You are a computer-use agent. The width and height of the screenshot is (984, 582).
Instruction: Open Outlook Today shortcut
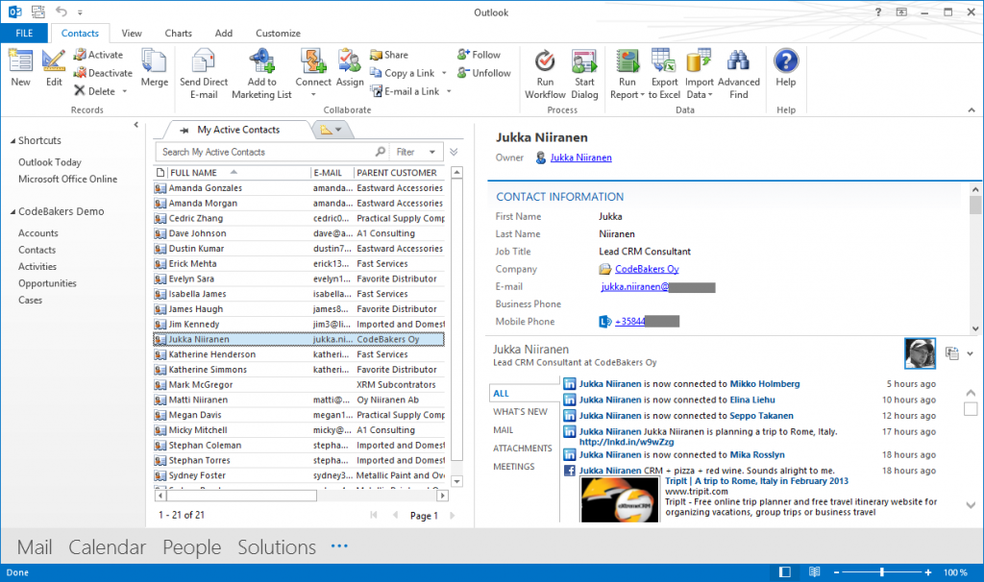[50, 162]
